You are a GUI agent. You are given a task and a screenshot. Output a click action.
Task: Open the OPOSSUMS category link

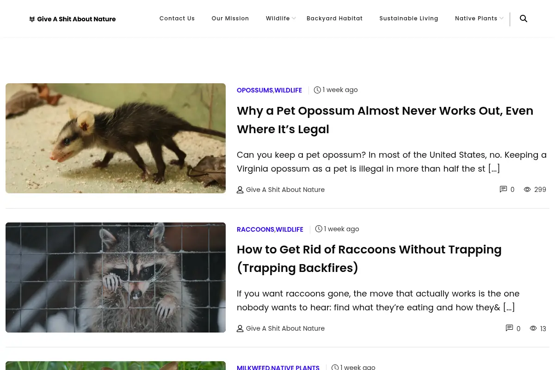(255, 90)
